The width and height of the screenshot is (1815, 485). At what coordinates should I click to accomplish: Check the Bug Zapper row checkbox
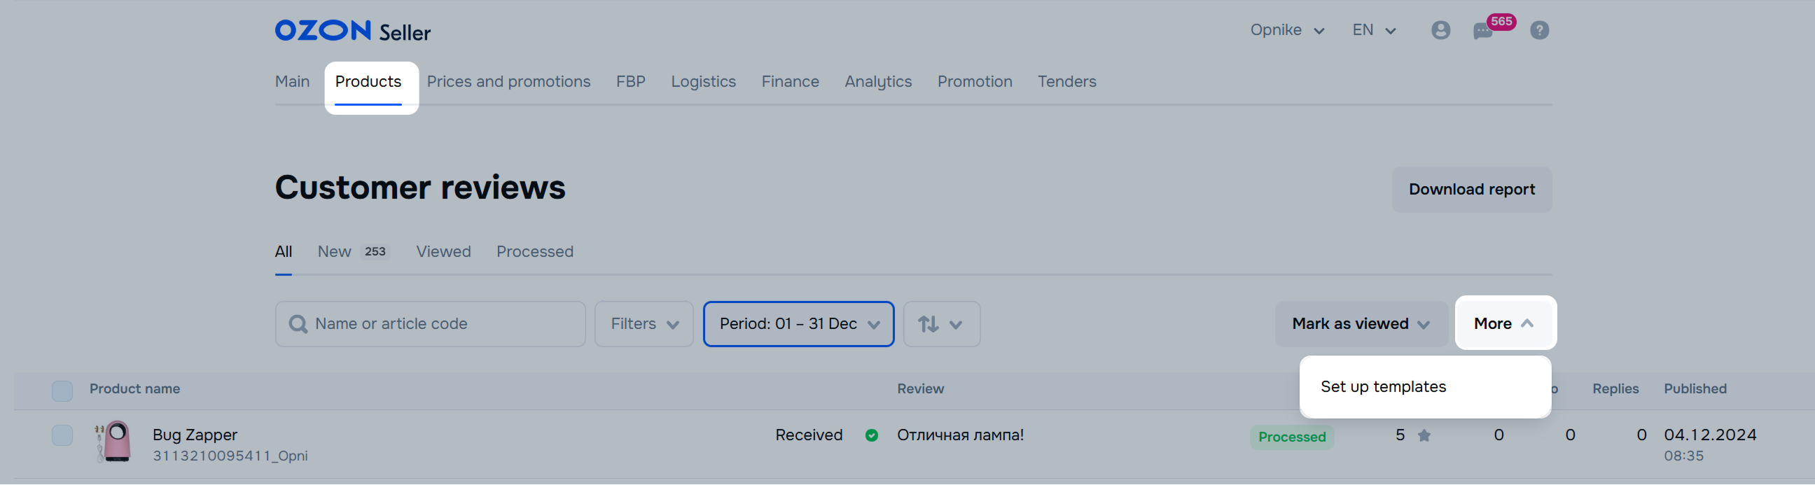tap(62, 436)
